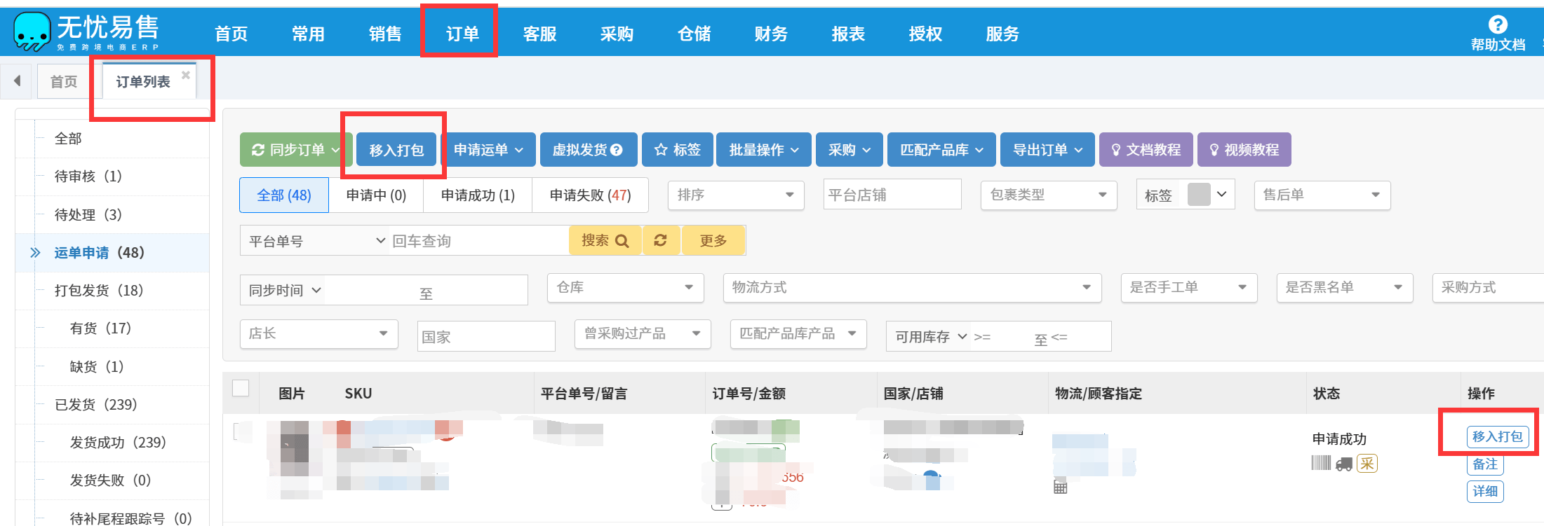Click the 移入打包 toolbar button

coord(396,150)
